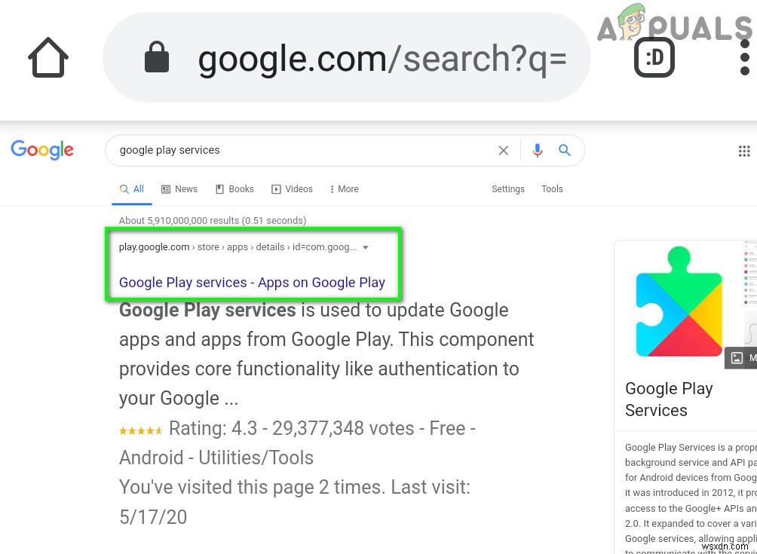Open search Settings
Screen dimensions: 757x554
(x=507, y=189)
